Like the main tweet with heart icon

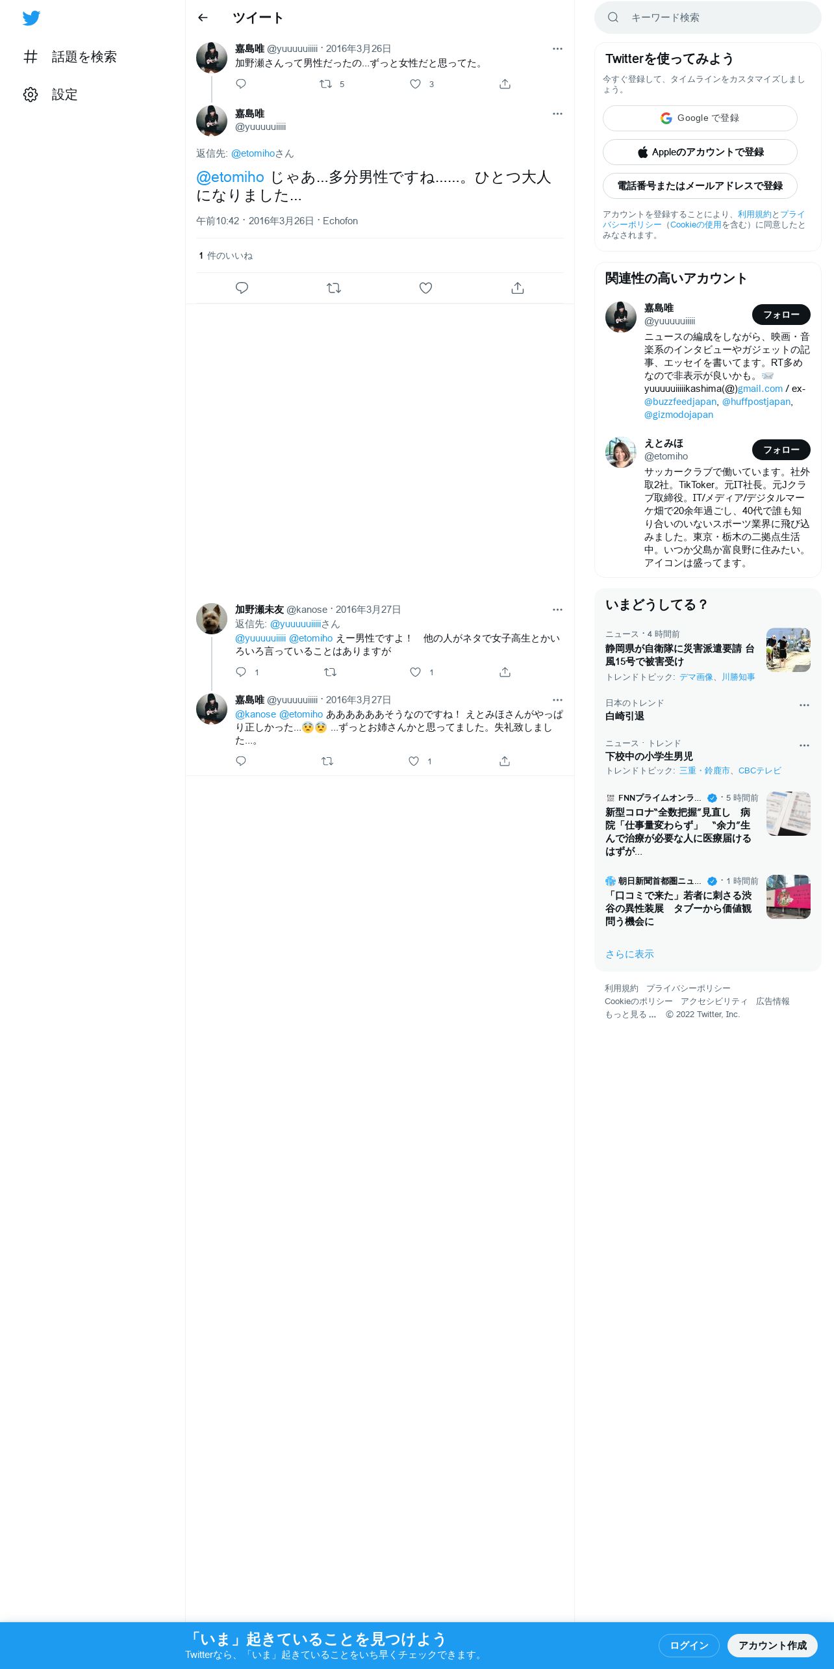[425, 288]
